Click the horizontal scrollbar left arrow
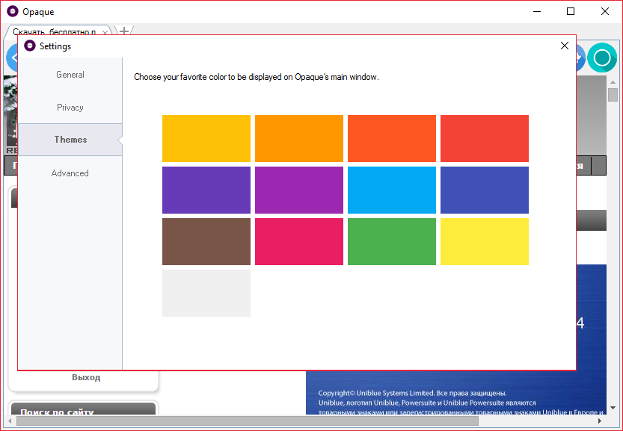The image size is (623, 431). tap(10, 421)
